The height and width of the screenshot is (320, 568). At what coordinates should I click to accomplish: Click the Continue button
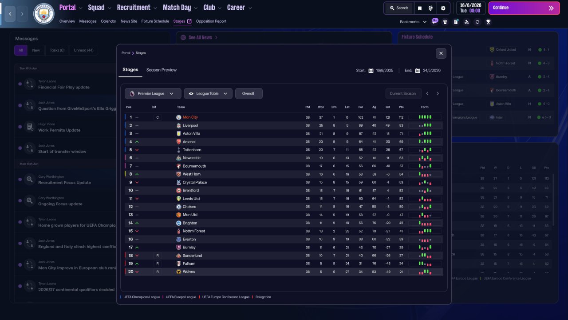click(524, 8)
